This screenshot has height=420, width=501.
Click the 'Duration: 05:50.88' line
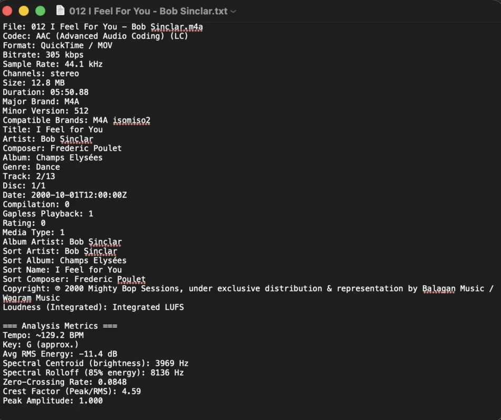[x=46, y=92]
